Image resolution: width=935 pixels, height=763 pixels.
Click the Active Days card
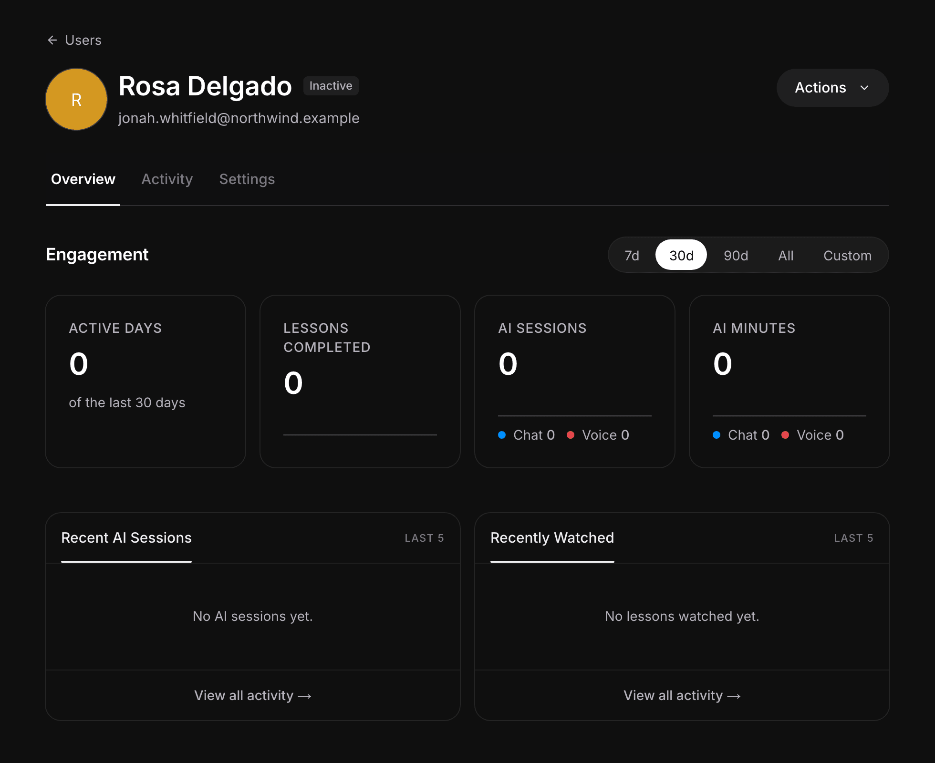(x=145, y=381)
